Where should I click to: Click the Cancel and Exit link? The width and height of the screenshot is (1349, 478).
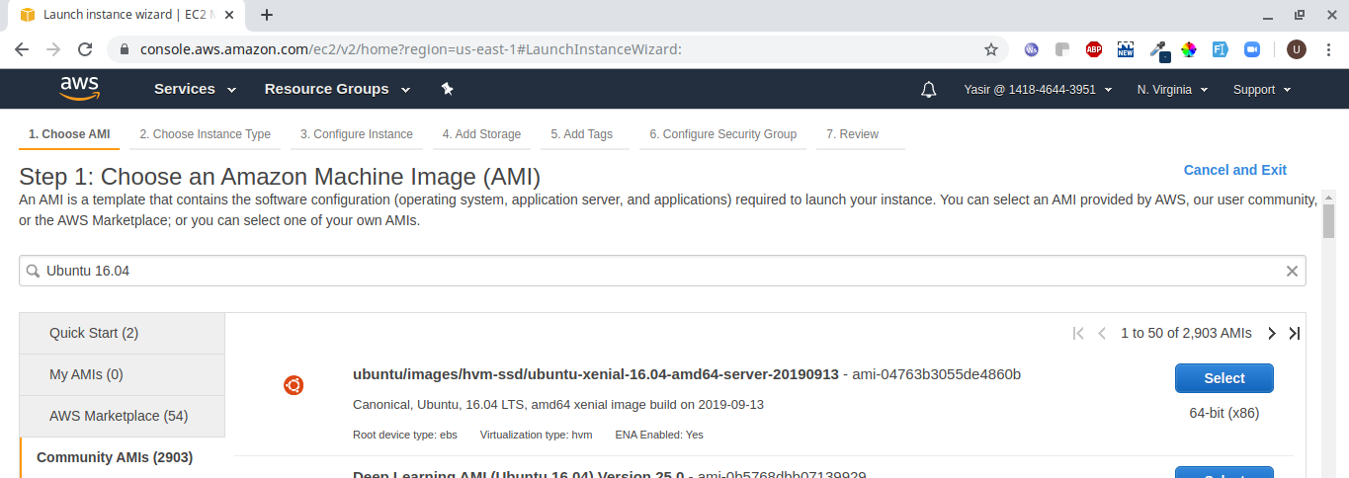tap(1234, 170)
